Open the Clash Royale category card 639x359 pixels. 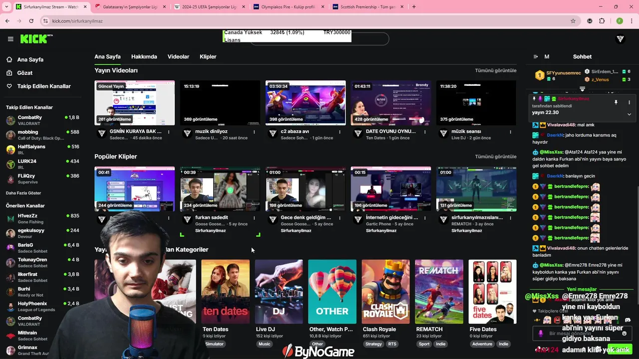386,292
